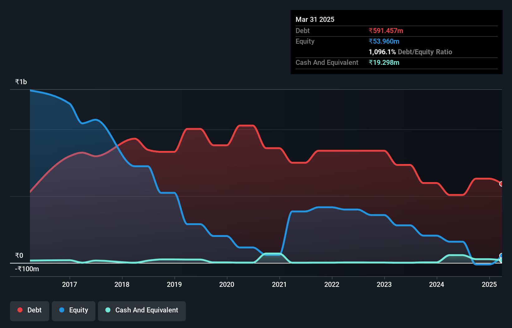Click the Debt row label in tooltip

point(302,31)
